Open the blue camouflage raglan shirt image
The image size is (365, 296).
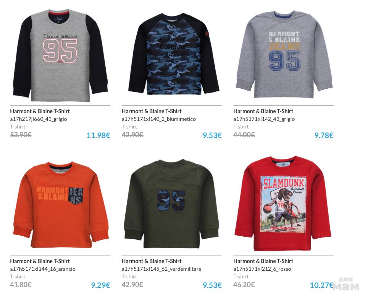coord(174,54)
